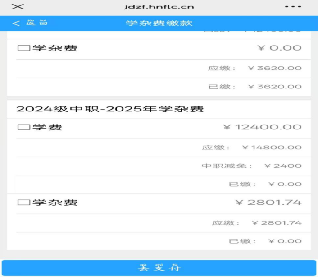
Task: Click the 应缴 ¥ 2801.74 row
Action: pyautogui.click(x=164, y=223)
